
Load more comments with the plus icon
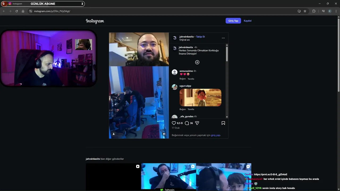(x=197, y=62)
